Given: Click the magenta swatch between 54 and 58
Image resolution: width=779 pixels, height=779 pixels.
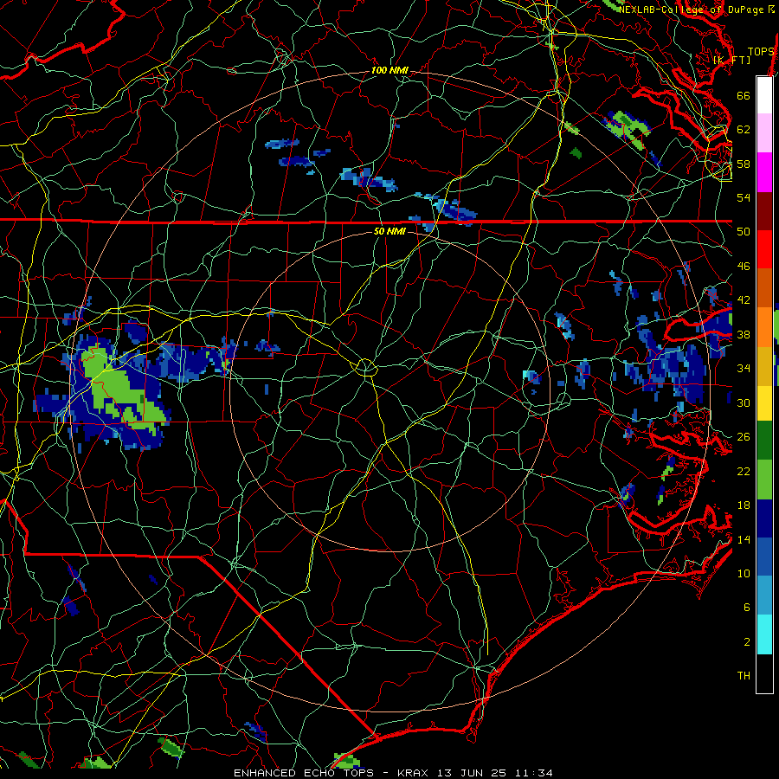Looking at the screenshot, I should 764,172.
